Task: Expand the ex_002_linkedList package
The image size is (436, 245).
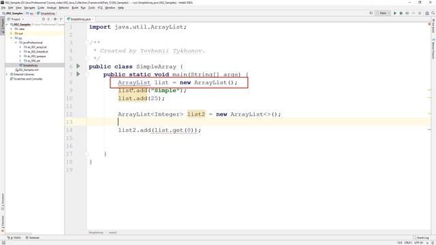Action: [x=20, y=52]
